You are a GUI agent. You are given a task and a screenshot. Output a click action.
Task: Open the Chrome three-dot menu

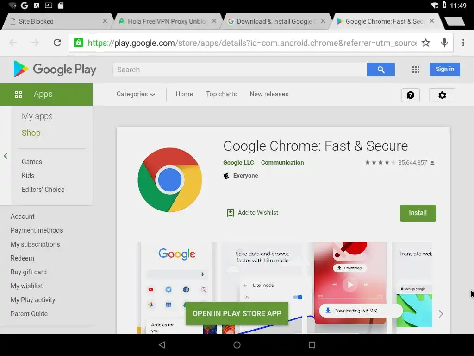click(463, 43)
